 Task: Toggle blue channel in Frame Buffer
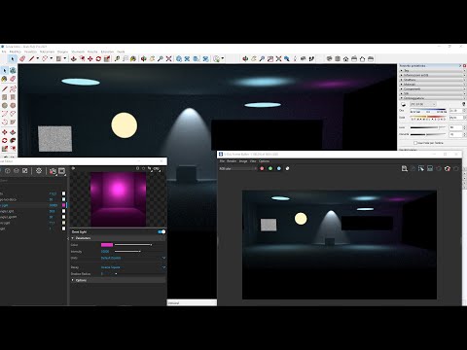(x=279, y=168)
